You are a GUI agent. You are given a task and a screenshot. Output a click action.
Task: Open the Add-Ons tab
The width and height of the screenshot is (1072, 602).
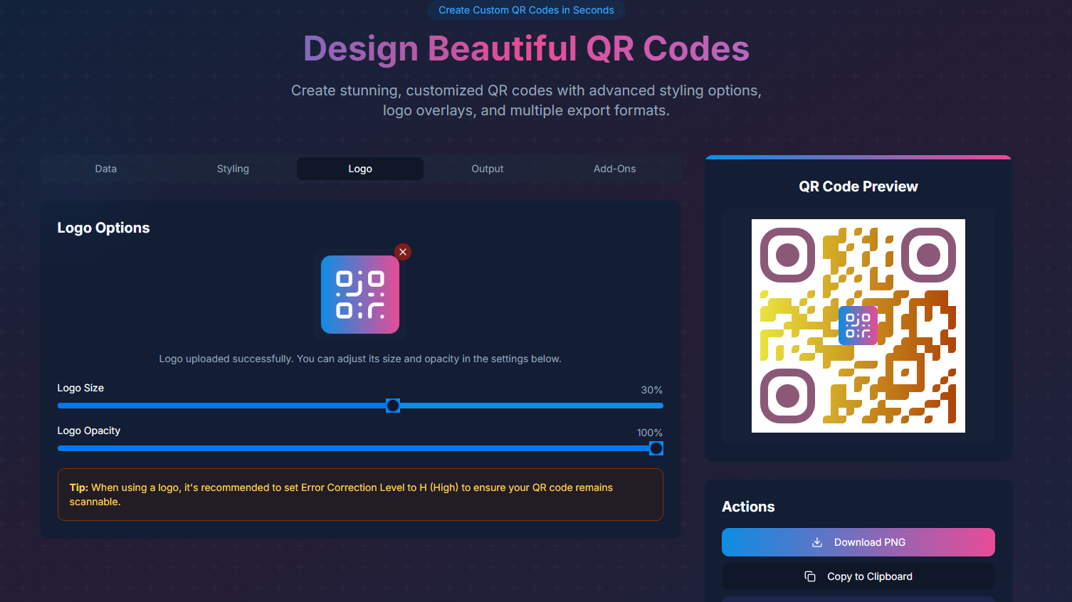615,169
